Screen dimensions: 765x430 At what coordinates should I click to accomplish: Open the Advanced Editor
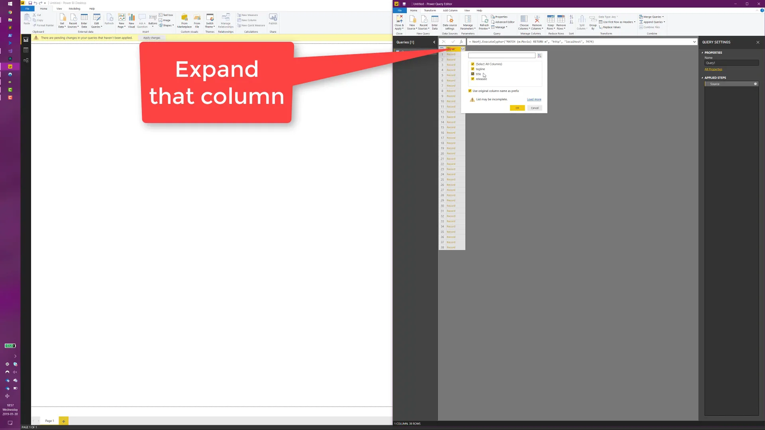tap(503, 22)
